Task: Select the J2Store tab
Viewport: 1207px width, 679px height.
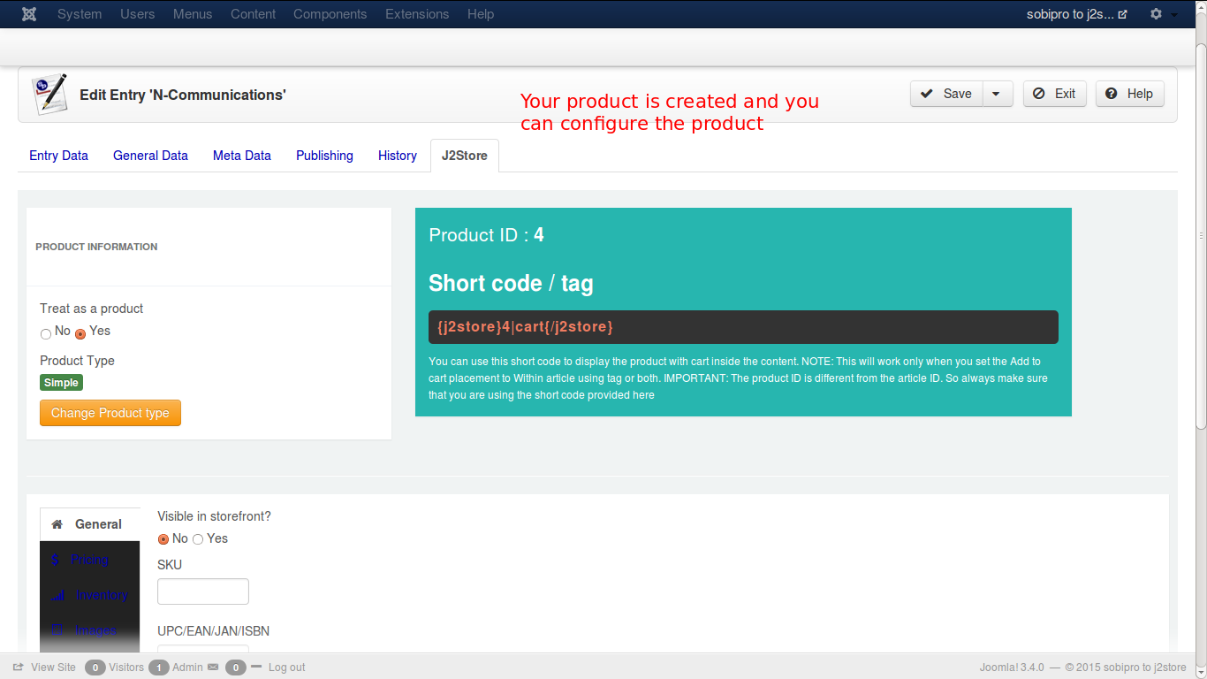Action: pos(465,156)
